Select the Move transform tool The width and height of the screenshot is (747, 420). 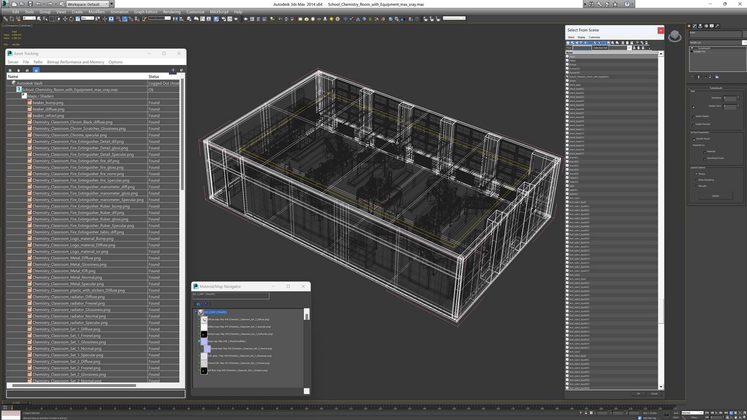tap(65, 19)
